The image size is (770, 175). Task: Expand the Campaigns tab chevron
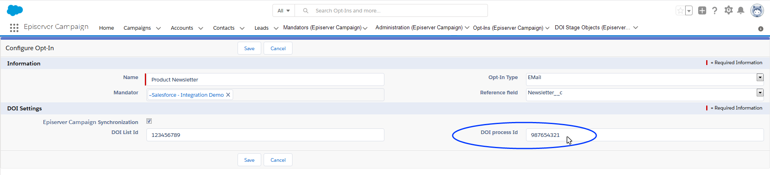[158, 28]
